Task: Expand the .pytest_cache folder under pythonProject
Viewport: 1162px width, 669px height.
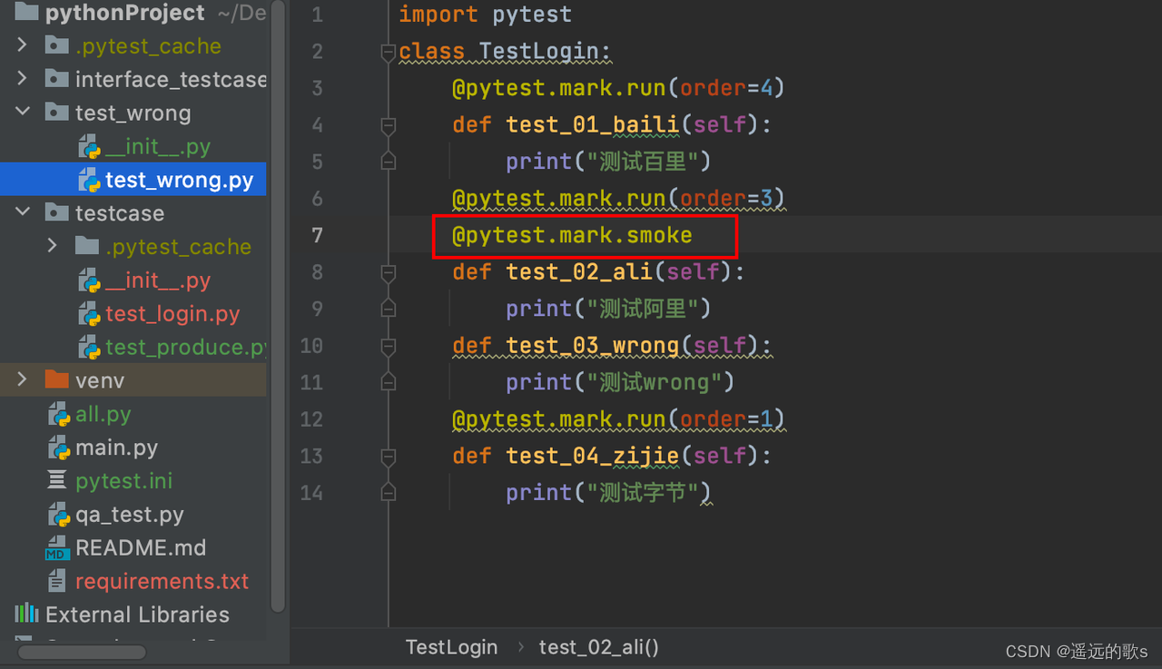Action: (x=24, y=45)
